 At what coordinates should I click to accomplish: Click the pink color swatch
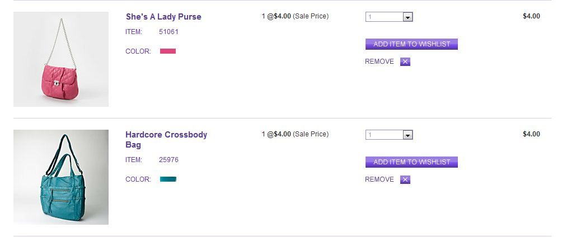tap(168, 51)
